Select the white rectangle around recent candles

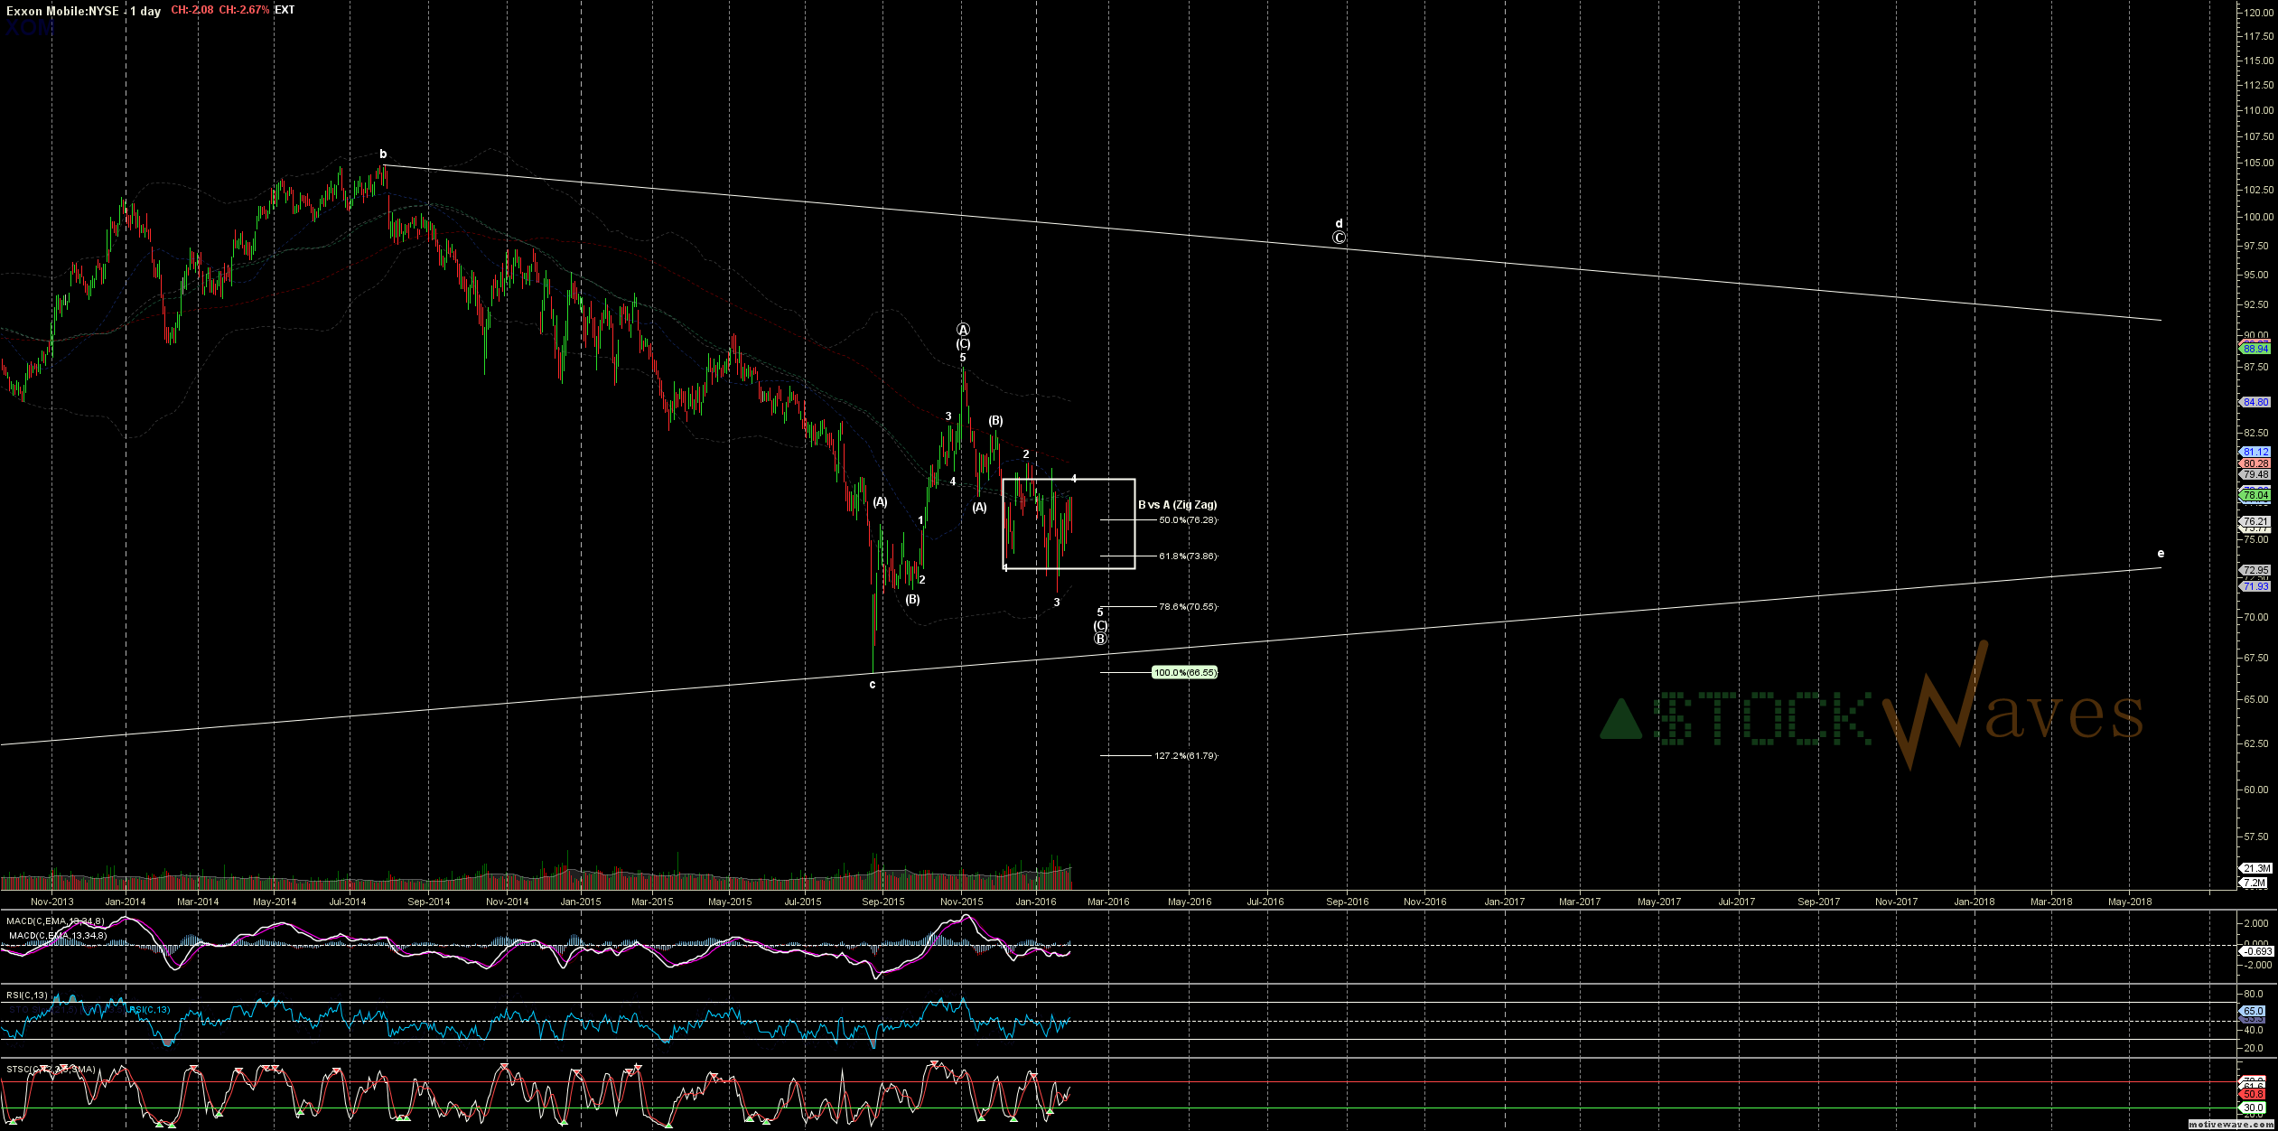[x=1069, y=524]
